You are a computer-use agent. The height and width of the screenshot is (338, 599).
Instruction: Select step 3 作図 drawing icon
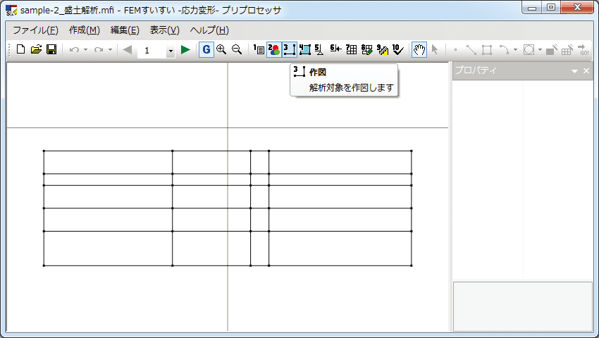(x=290, y=50)
